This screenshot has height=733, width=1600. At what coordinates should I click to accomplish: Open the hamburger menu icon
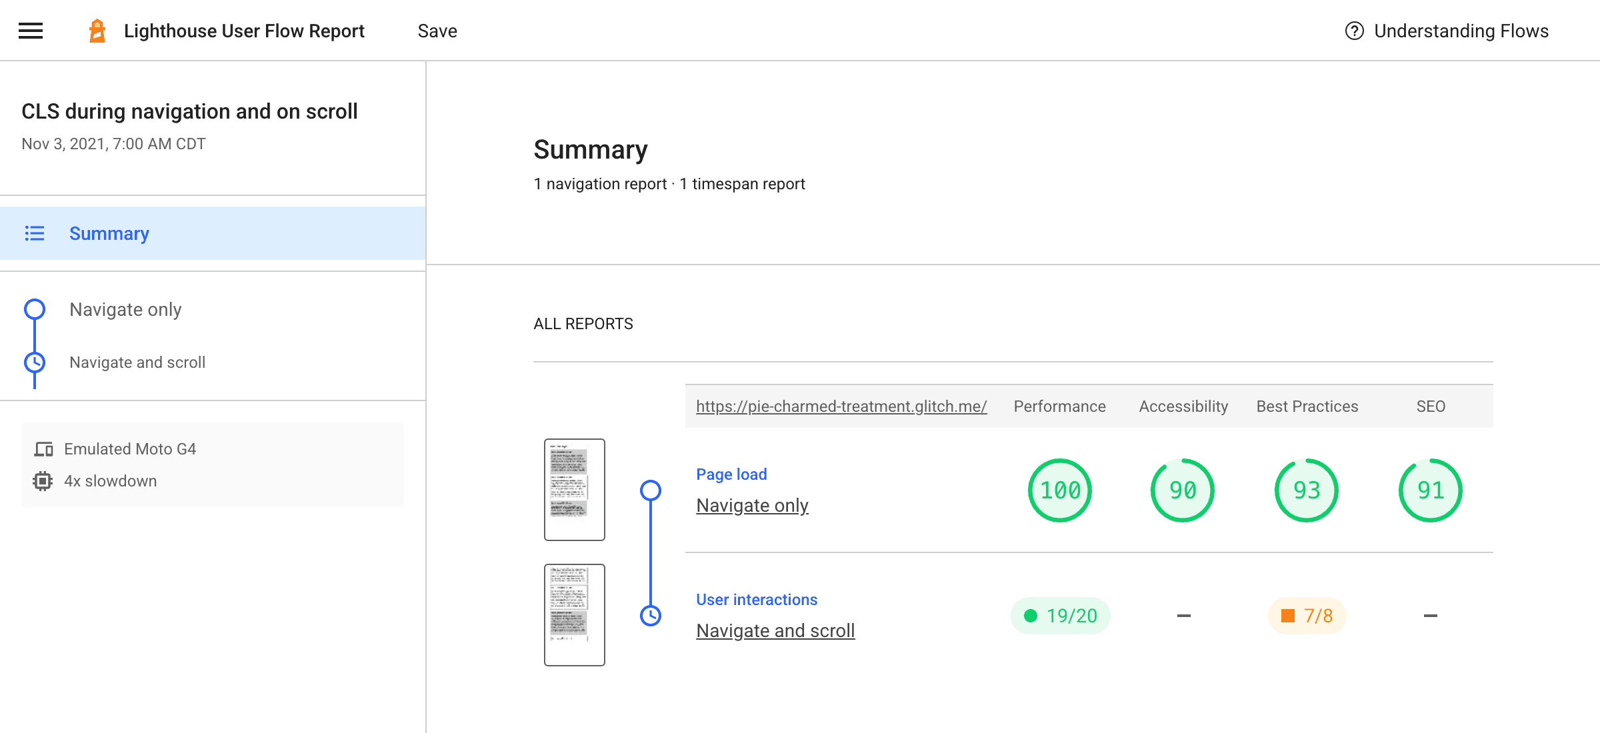(31, 29)
